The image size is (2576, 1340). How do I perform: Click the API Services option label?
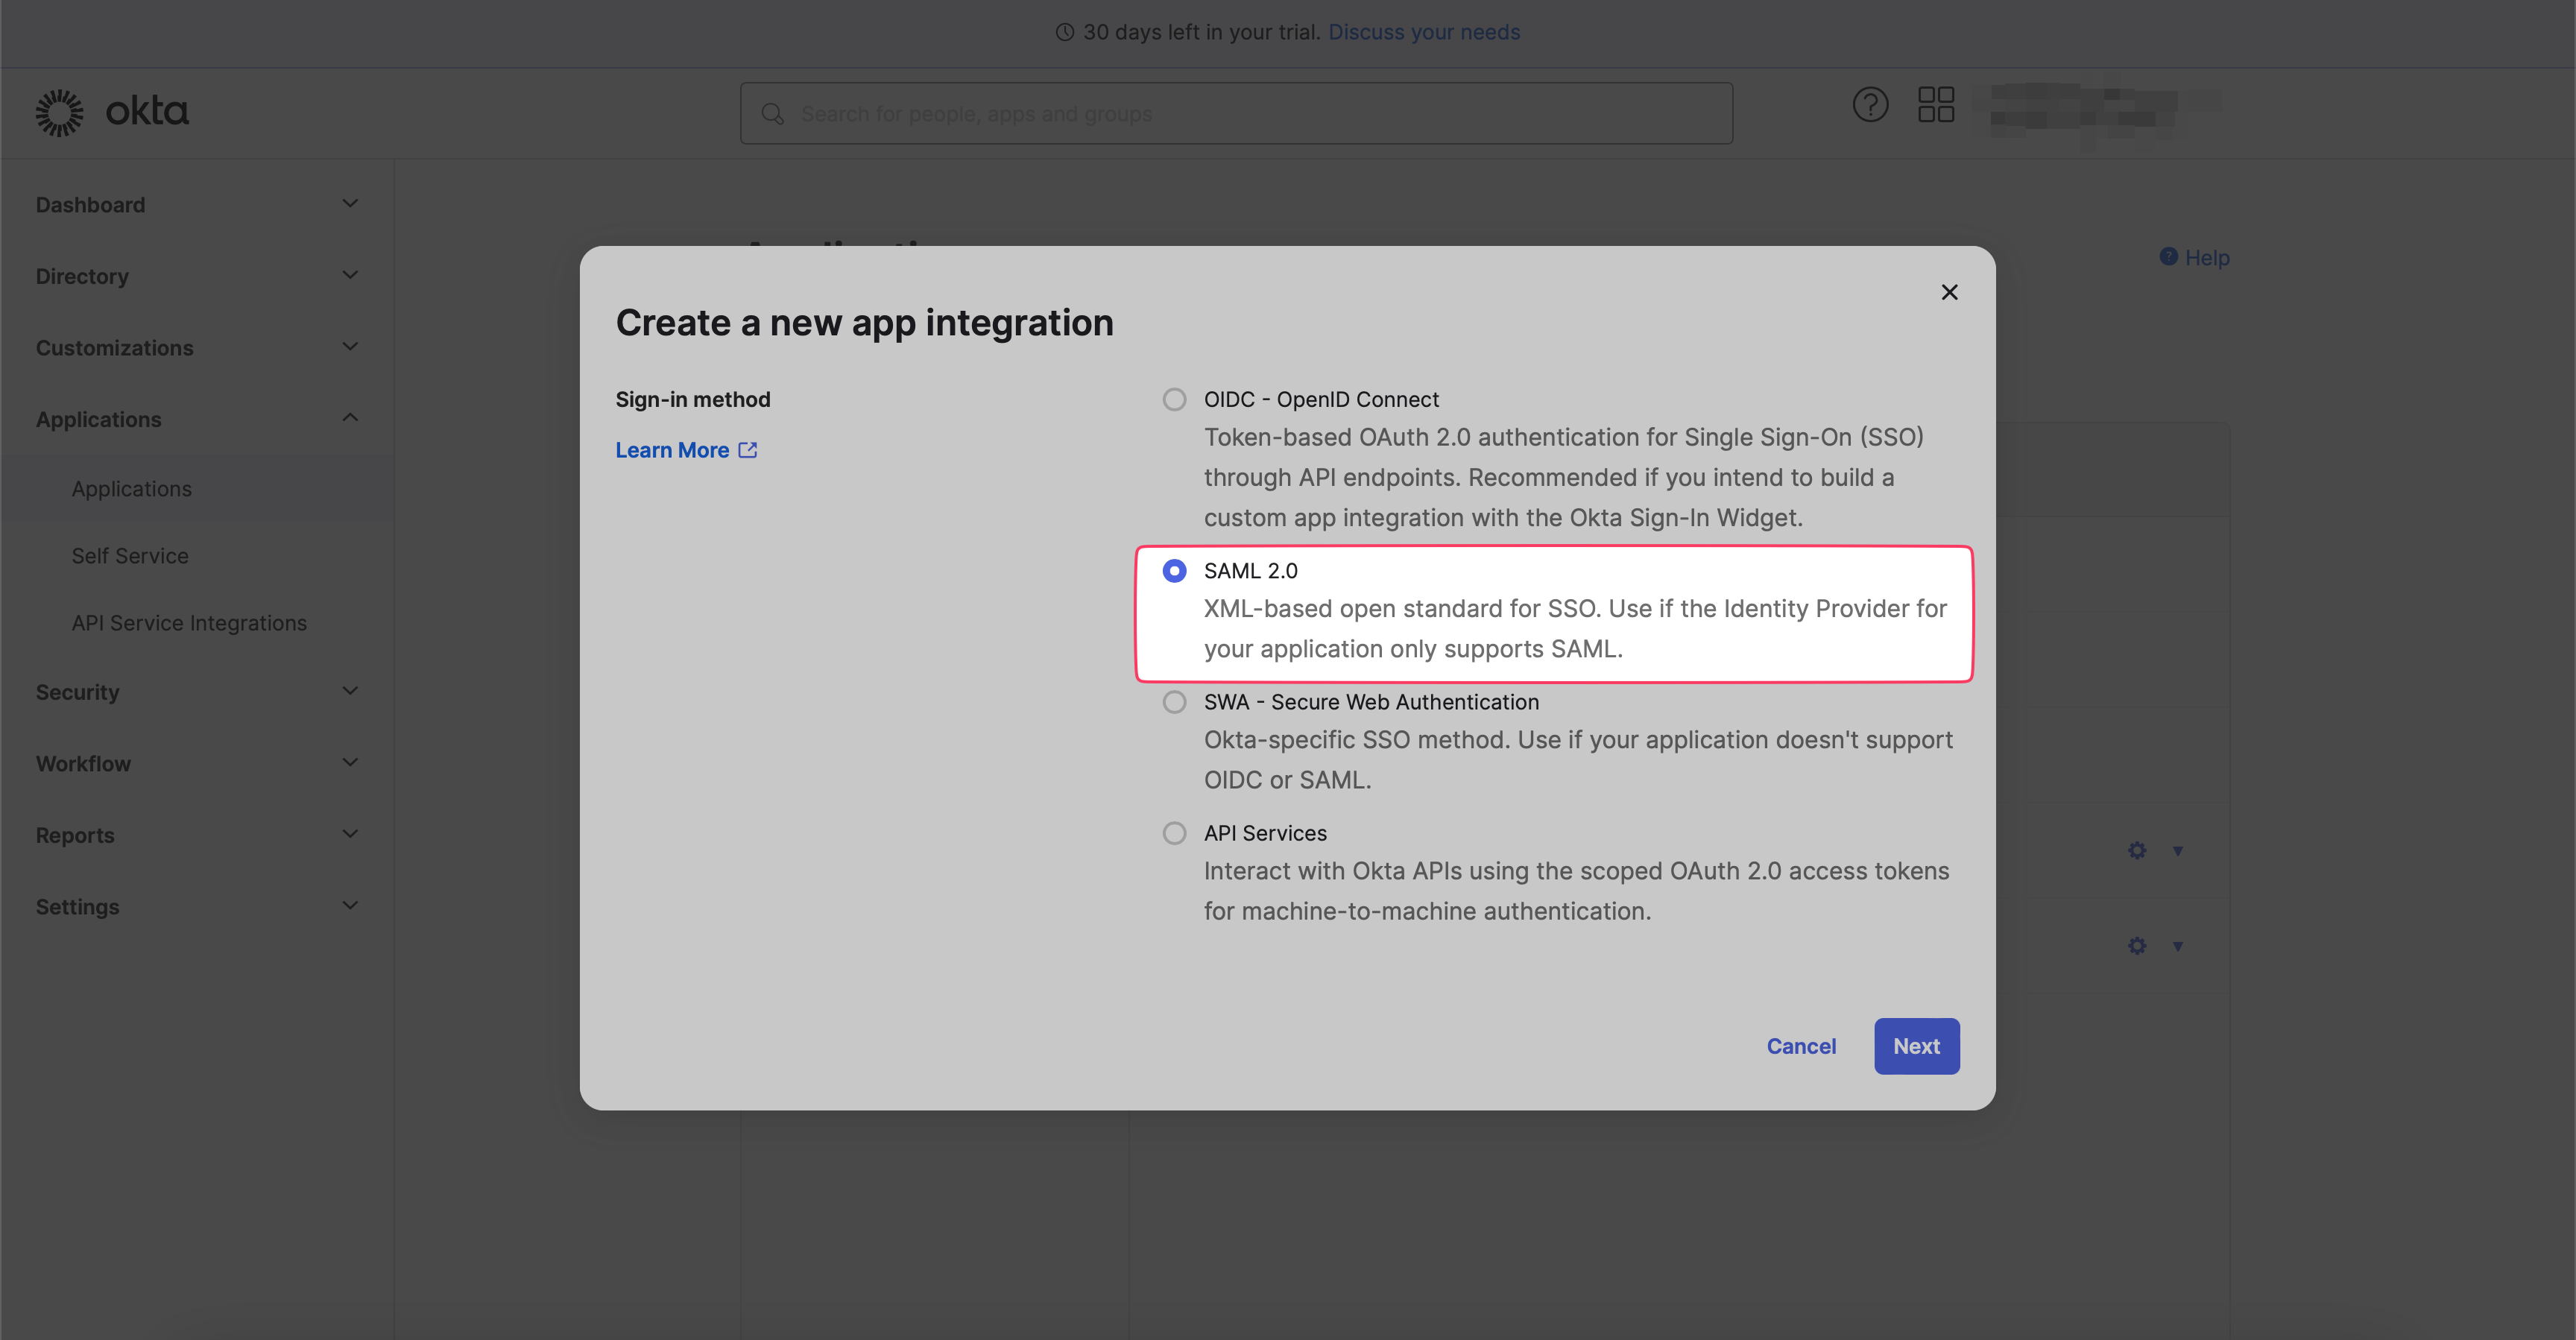pyautogui.click(x=1265, y=833)
